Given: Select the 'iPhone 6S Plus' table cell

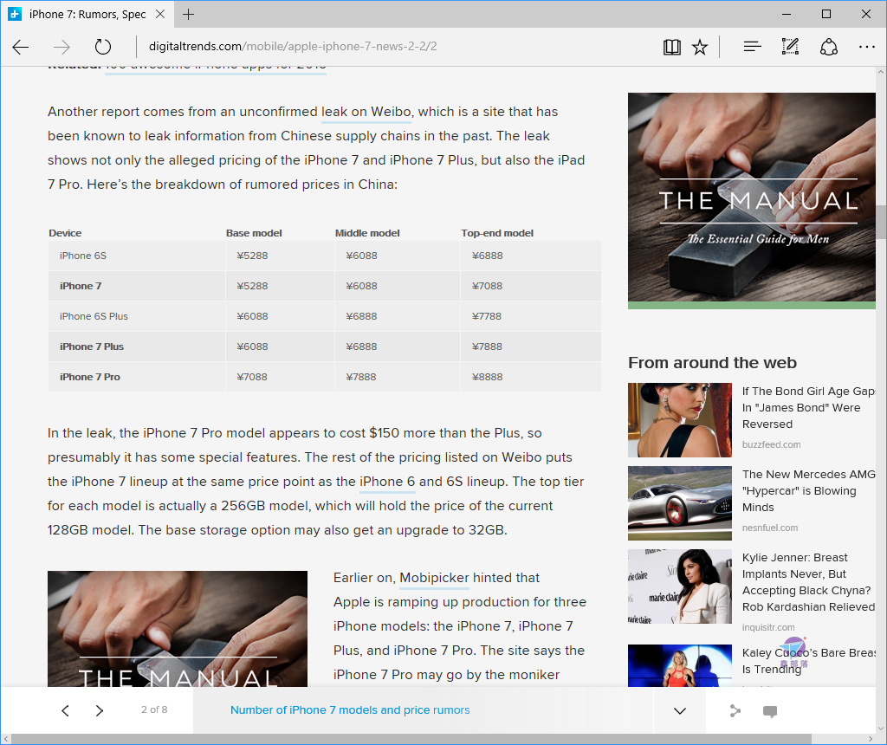Looking at the screenshot, I should [137, 316].
